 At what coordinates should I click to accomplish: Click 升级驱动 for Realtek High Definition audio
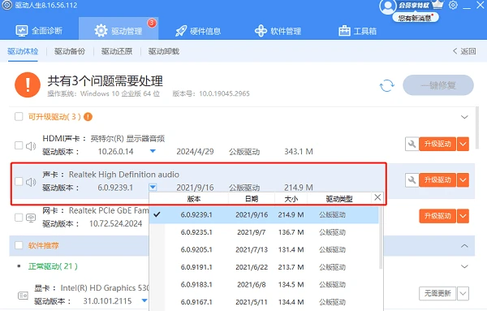437,180
